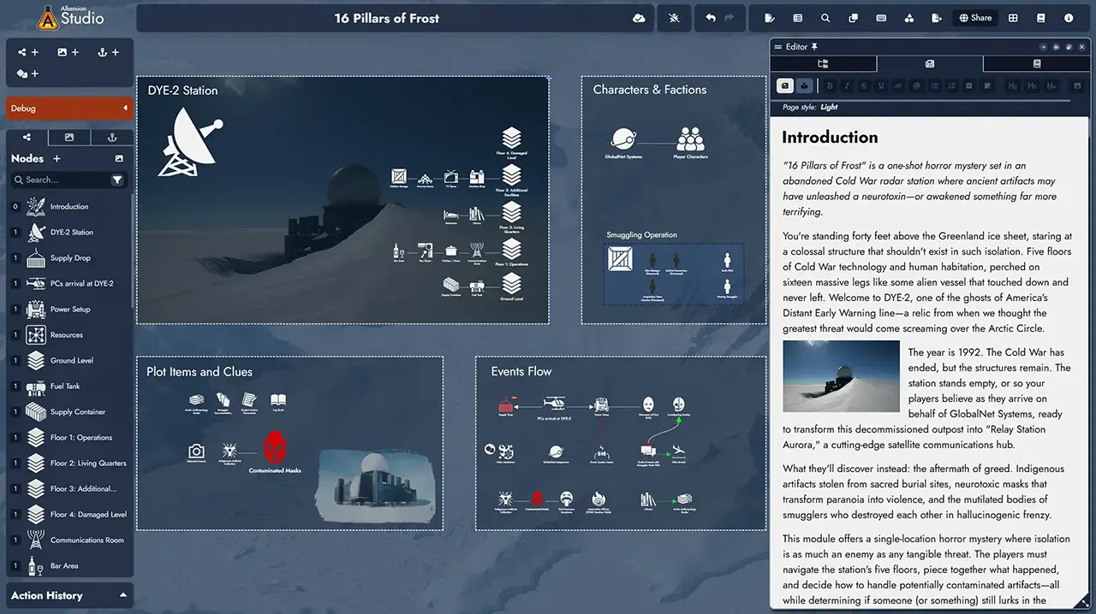Click the export icon beside Share
Viewport: 1096px width, 614px height.
click(x=937, y=18)
